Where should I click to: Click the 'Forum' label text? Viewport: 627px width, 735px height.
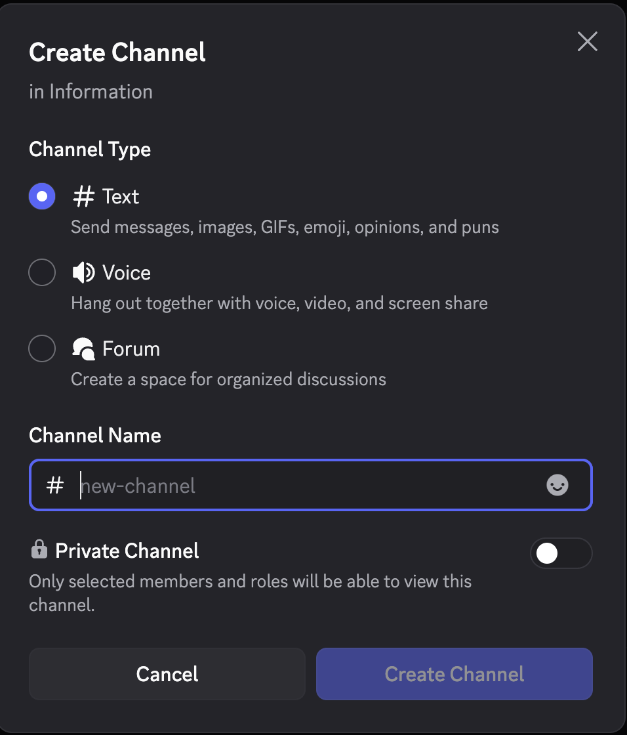pyautogui.click(x=131, y=348)
